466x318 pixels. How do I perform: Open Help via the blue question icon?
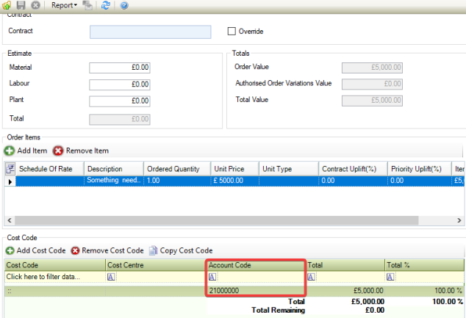point(124,5)
